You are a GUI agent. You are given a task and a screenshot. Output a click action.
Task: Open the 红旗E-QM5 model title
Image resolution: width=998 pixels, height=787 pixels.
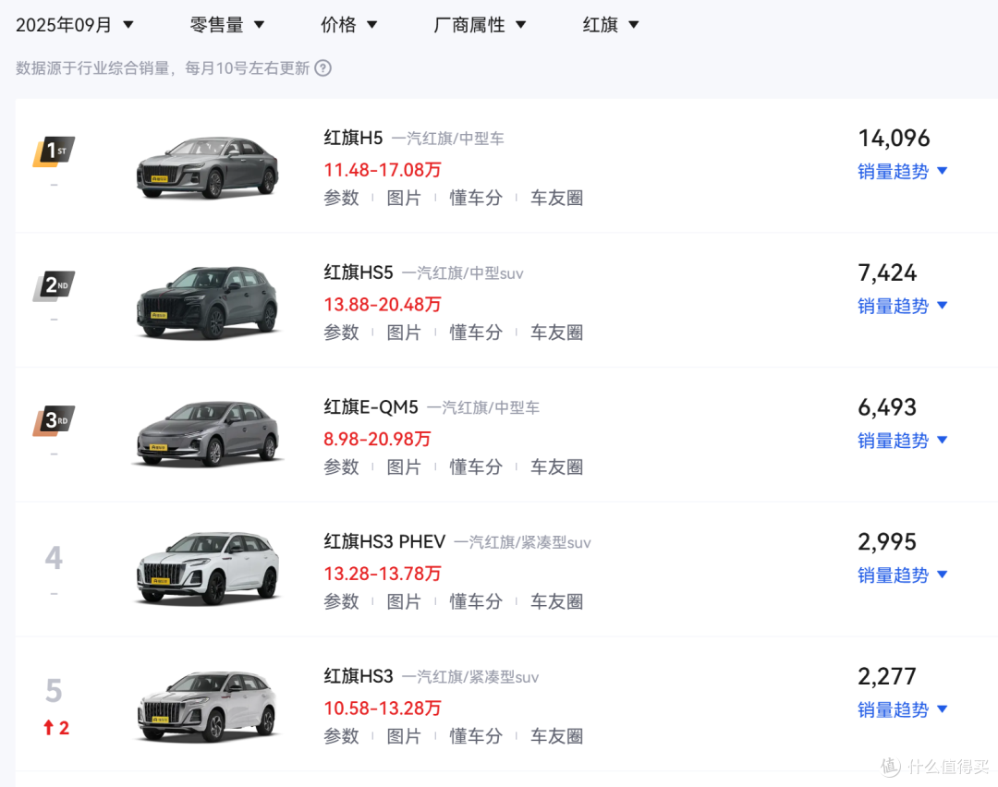pyautogui.click(x=371, y=407)
